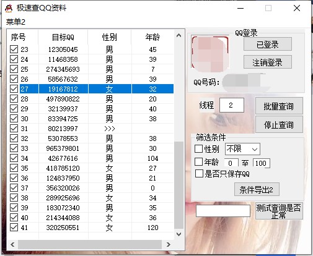
Task: Select QQ number 58567632
Action: click(63, 79)
